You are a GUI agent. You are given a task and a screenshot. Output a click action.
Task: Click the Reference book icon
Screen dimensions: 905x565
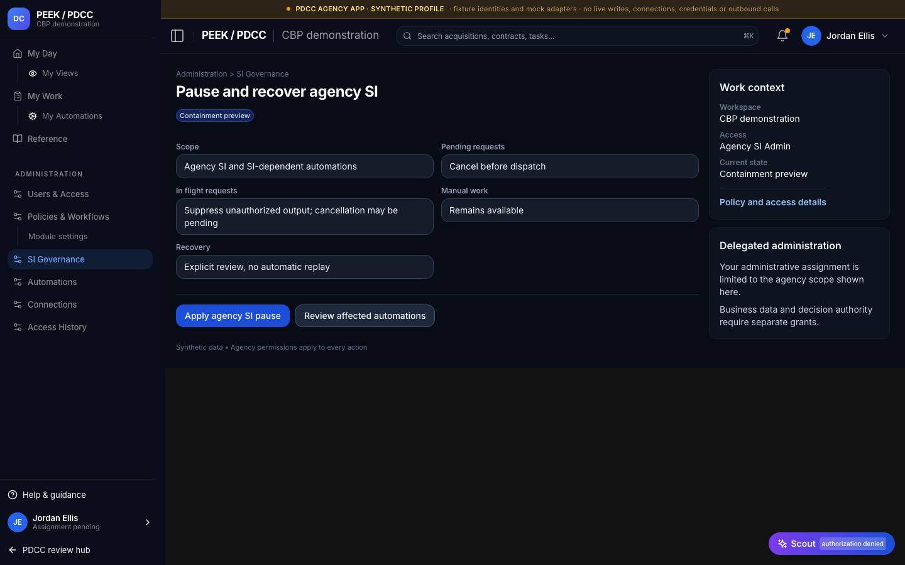point(18,139)
